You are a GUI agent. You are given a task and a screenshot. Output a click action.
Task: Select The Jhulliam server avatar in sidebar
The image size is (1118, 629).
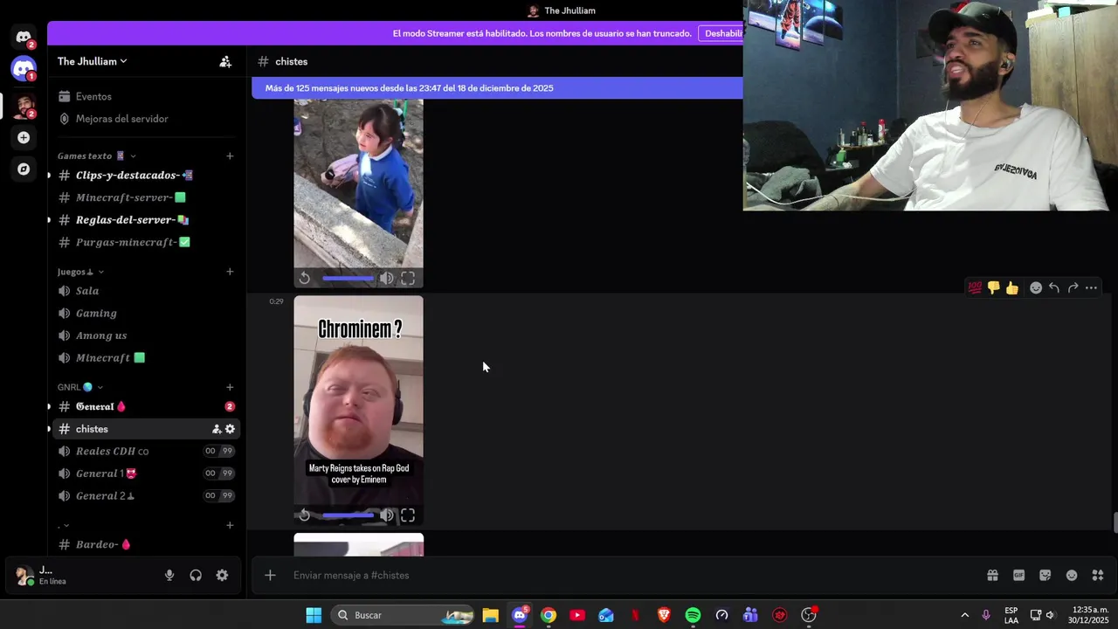click(24, 107)
